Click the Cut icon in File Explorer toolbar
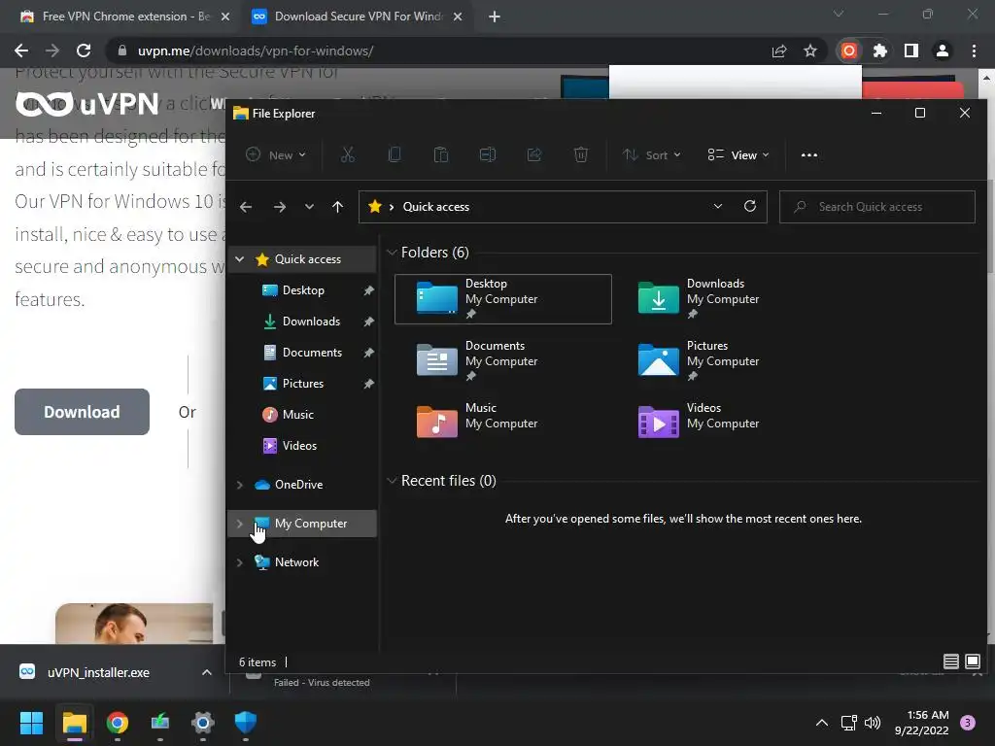Screen dimensions: 995x746 (x=348, y=154)
